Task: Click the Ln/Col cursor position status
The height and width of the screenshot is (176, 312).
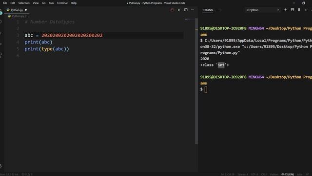Action: point(228,175)
